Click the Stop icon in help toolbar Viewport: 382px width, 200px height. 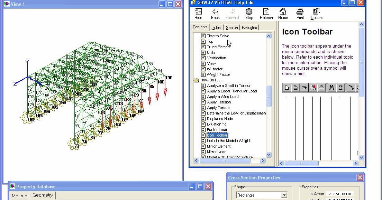tap(249, 14)
